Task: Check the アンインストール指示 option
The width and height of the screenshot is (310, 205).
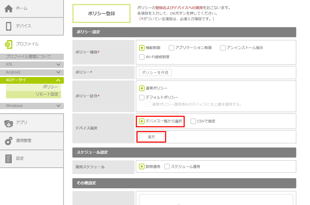Action: (x=223, y=48)
